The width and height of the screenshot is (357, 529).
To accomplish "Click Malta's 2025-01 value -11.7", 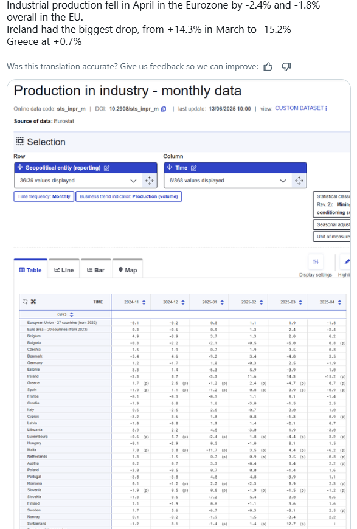I will [x=212, y=450].
